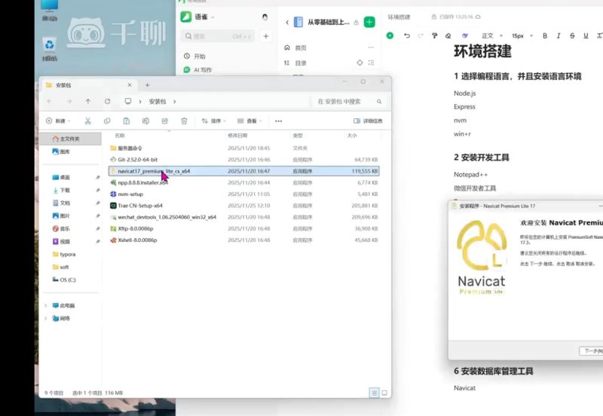Sort by 修改日期 column header

[237, 136]
